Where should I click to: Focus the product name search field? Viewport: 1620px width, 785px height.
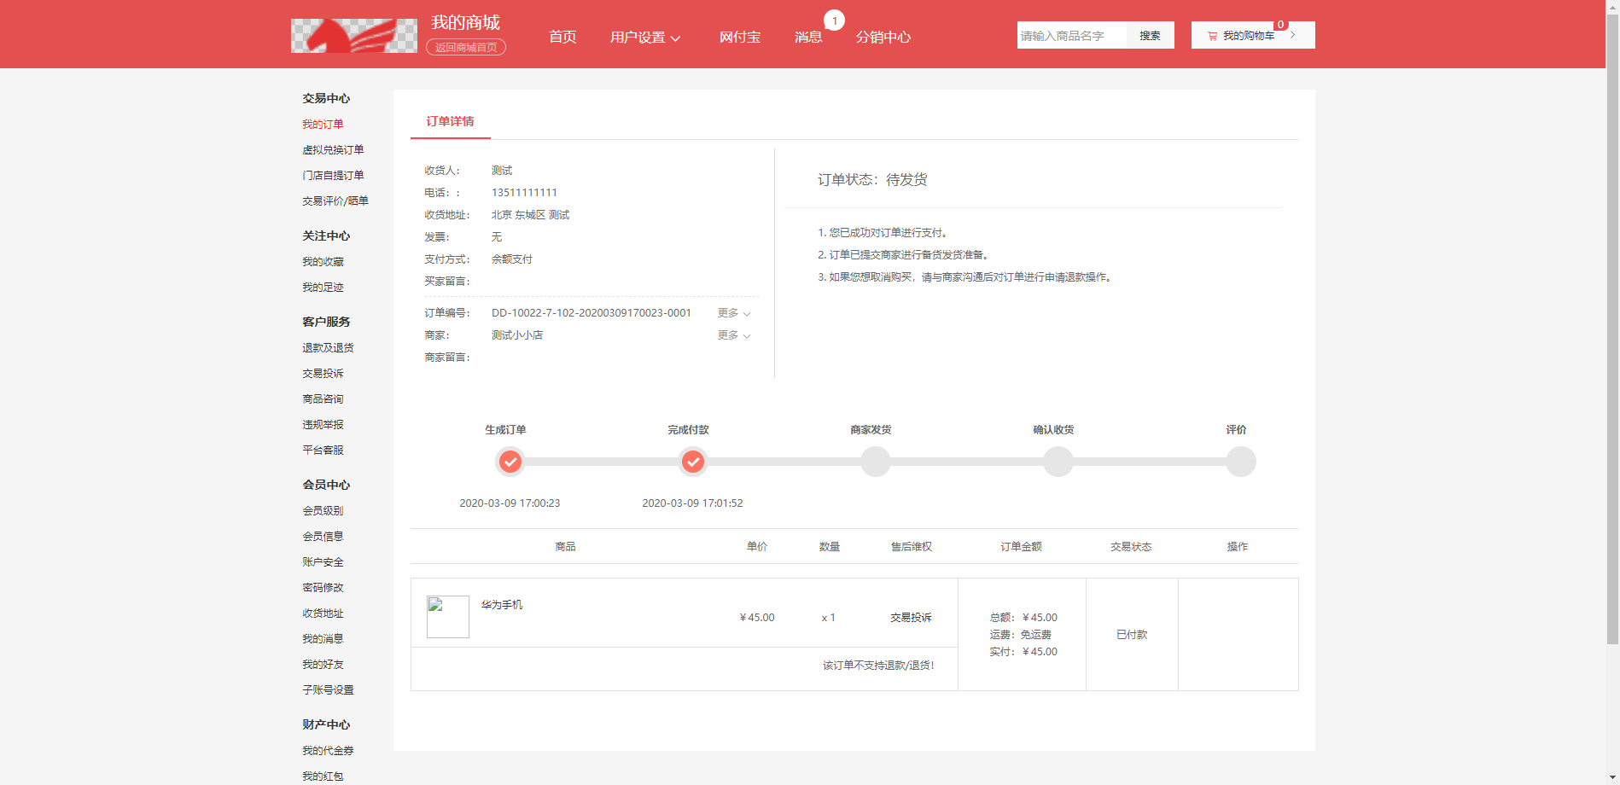(1072, 35)
